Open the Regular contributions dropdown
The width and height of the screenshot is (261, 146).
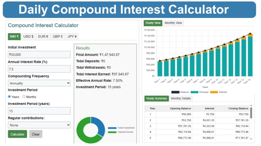[x=39, y=125]
